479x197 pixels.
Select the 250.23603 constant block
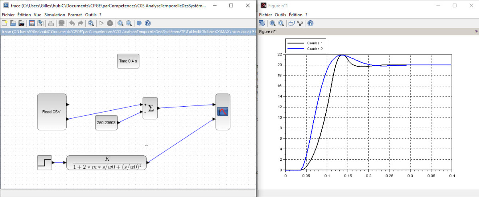106,123
